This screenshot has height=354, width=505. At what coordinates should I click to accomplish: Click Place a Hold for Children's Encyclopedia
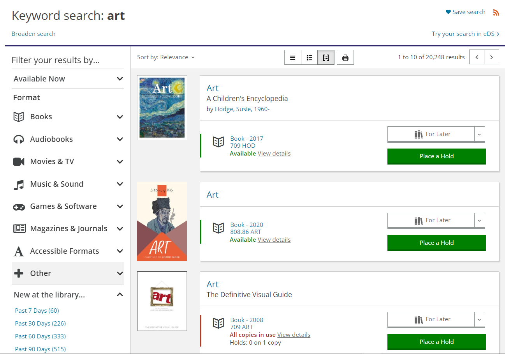436,156
